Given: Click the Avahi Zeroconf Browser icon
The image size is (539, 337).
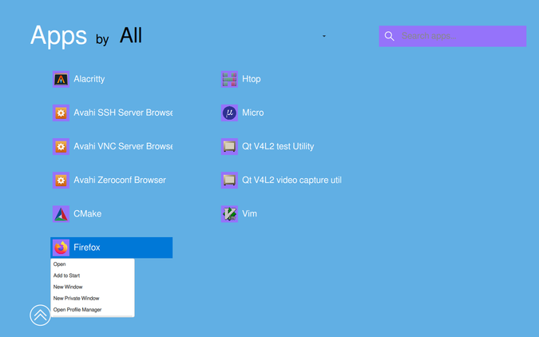Looking at the screenshot, I should point(61,180).
